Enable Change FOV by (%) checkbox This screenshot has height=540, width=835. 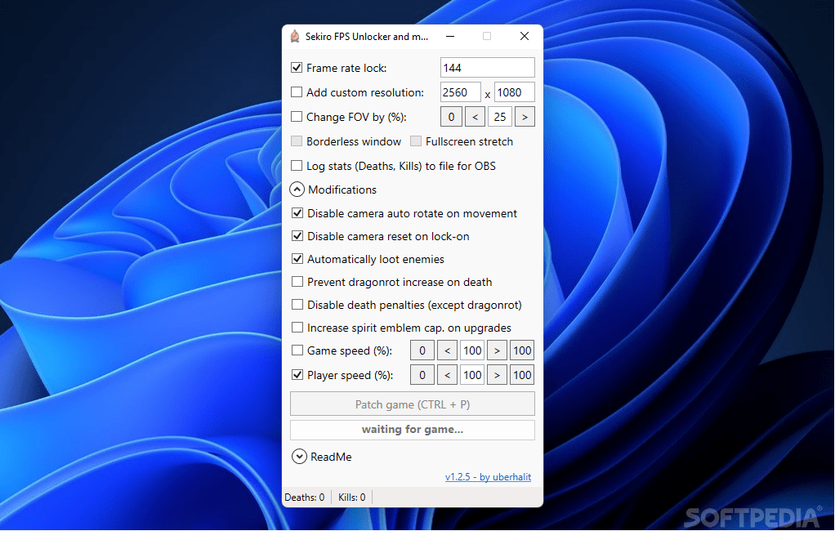(297, 117)
